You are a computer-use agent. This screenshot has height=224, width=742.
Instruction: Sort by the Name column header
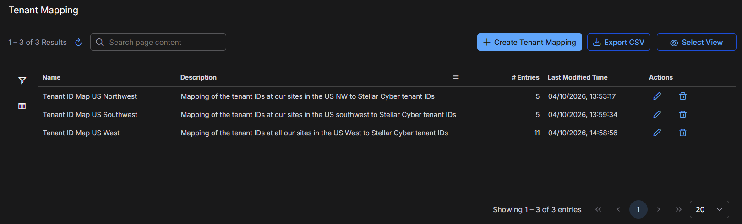pyautogui.click(x=51, y=77)
